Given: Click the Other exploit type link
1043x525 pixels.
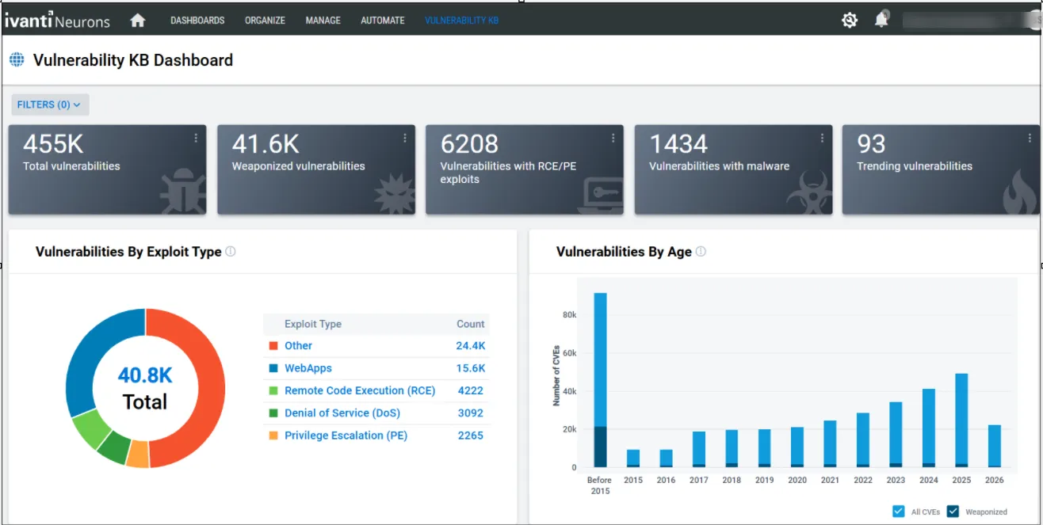Looking at the screenshot, I should pyautogui.click(x=298, y=346).
